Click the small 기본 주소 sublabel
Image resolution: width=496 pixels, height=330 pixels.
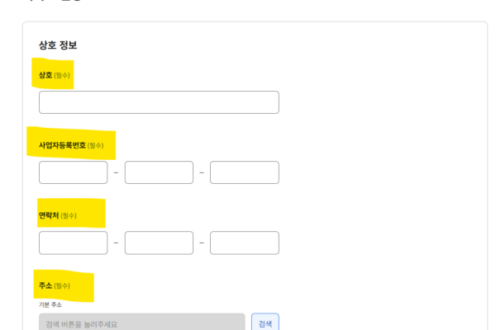[50, 304]
